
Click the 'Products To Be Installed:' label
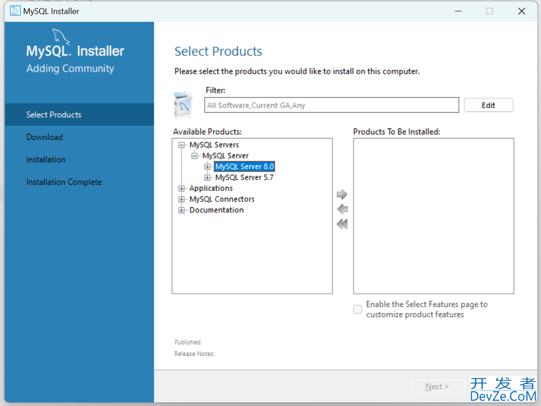(x=397, y=132)
